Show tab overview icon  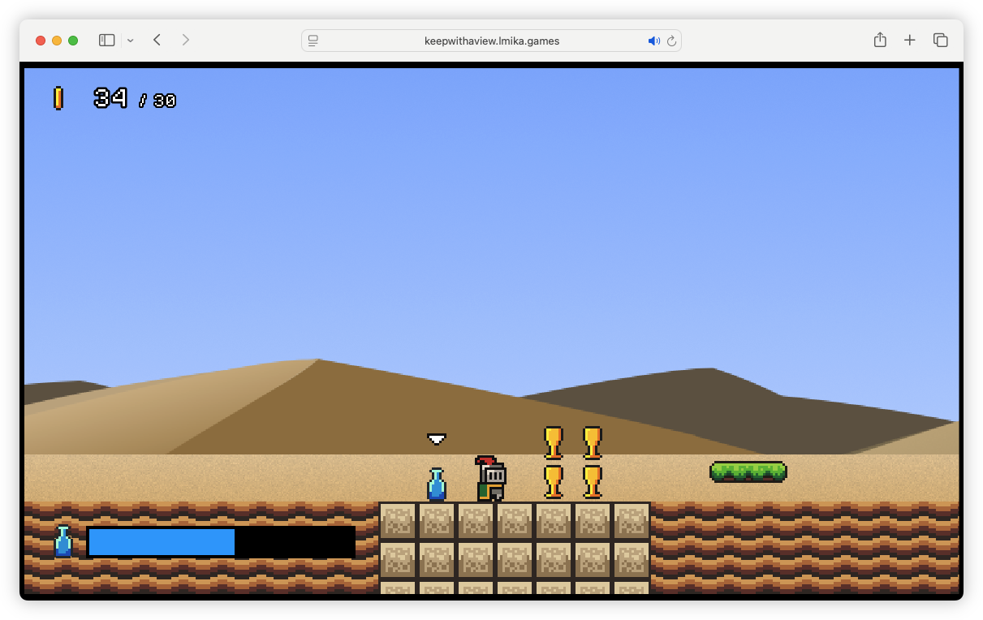(941, 40)
